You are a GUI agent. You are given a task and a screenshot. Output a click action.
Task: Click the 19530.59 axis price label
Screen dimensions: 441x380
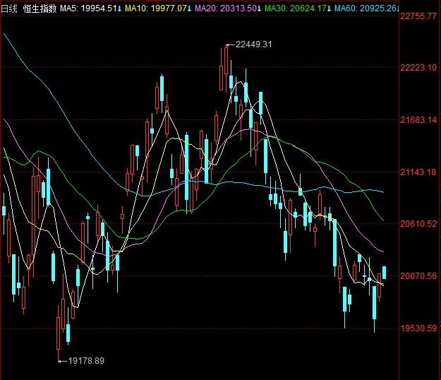point(419,328)
